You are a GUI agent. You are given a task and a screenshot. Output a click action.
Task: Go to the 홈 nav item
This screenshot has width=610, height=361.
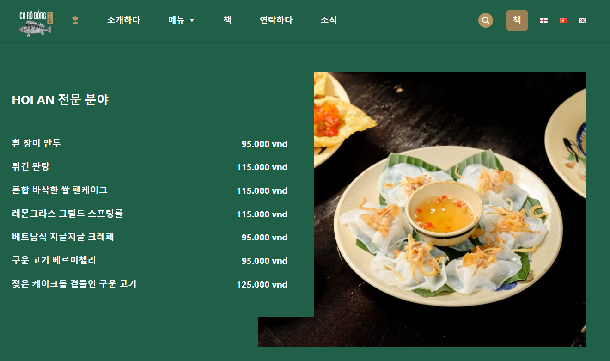[75, 20]
